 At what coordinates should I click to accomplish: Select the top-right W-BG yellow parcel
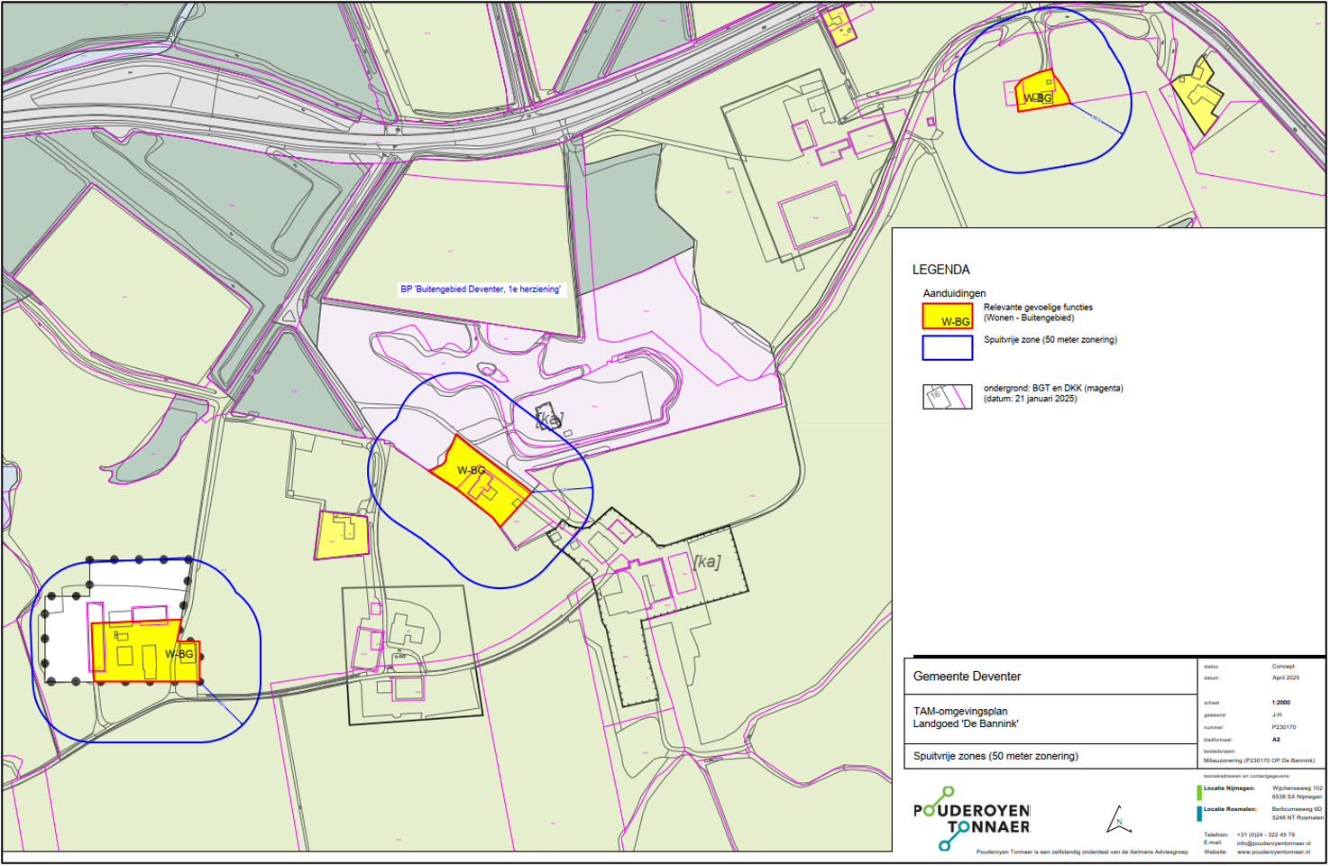(x=1041, y=92)
